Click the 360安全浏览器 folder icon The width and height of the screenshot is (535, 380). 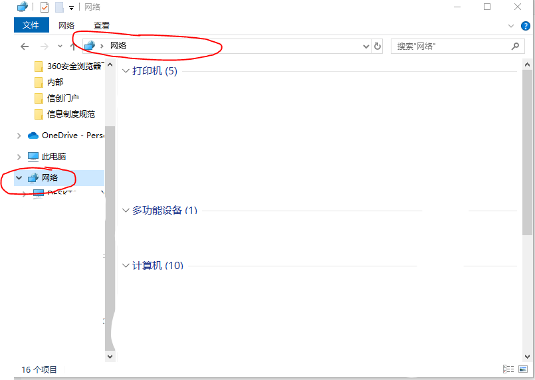point(39,66)
